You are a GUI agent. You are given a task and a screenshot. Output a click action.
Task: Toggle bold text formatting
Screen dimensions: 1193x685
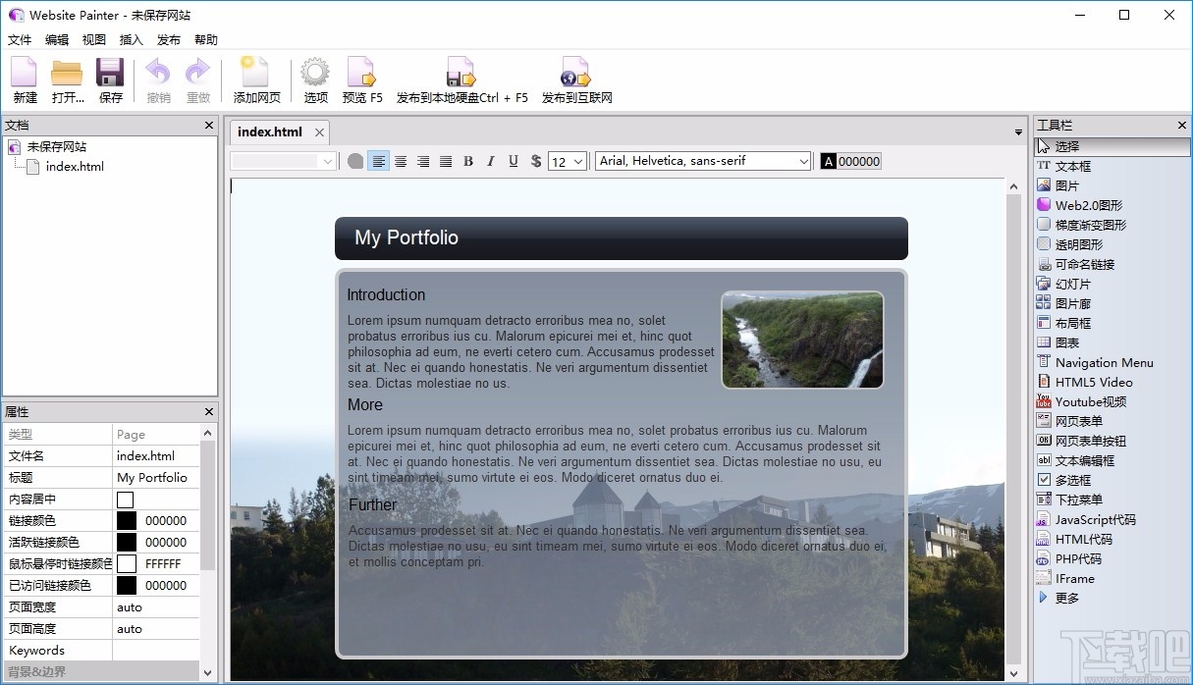468,161
